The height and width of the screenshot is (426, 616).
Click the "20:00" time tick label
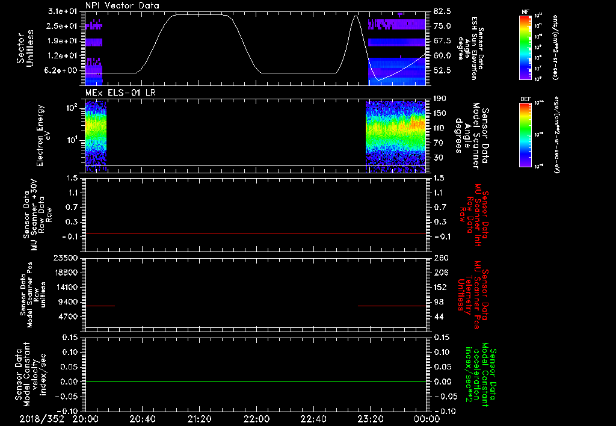[x=85, y=419]
